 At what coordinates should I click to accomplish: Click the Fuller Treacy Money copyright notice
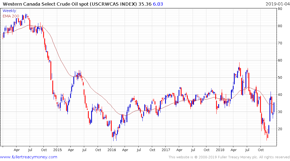[x=229, y=157]
